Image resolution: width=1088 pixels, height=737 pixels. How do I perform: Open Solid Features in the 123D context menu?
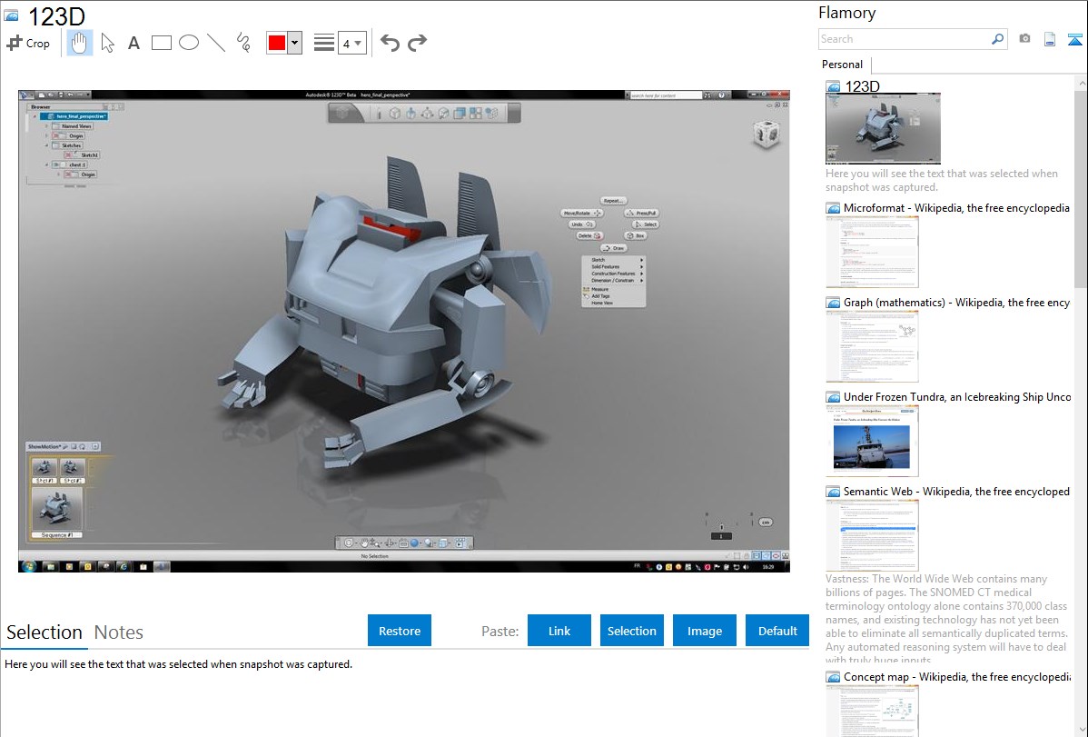click(614, 267)
